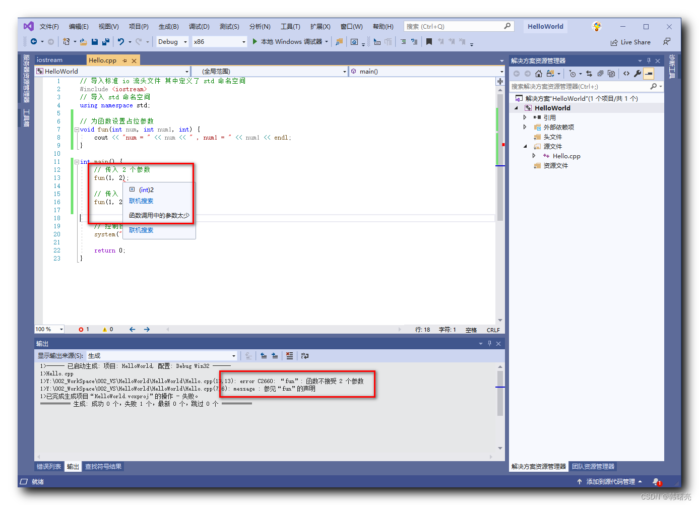
Task: Click the bookmark icon in toolbar
Action: 429,42
